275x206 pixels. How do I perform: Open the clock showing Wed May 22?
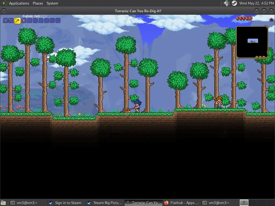(x=256, y=3)
